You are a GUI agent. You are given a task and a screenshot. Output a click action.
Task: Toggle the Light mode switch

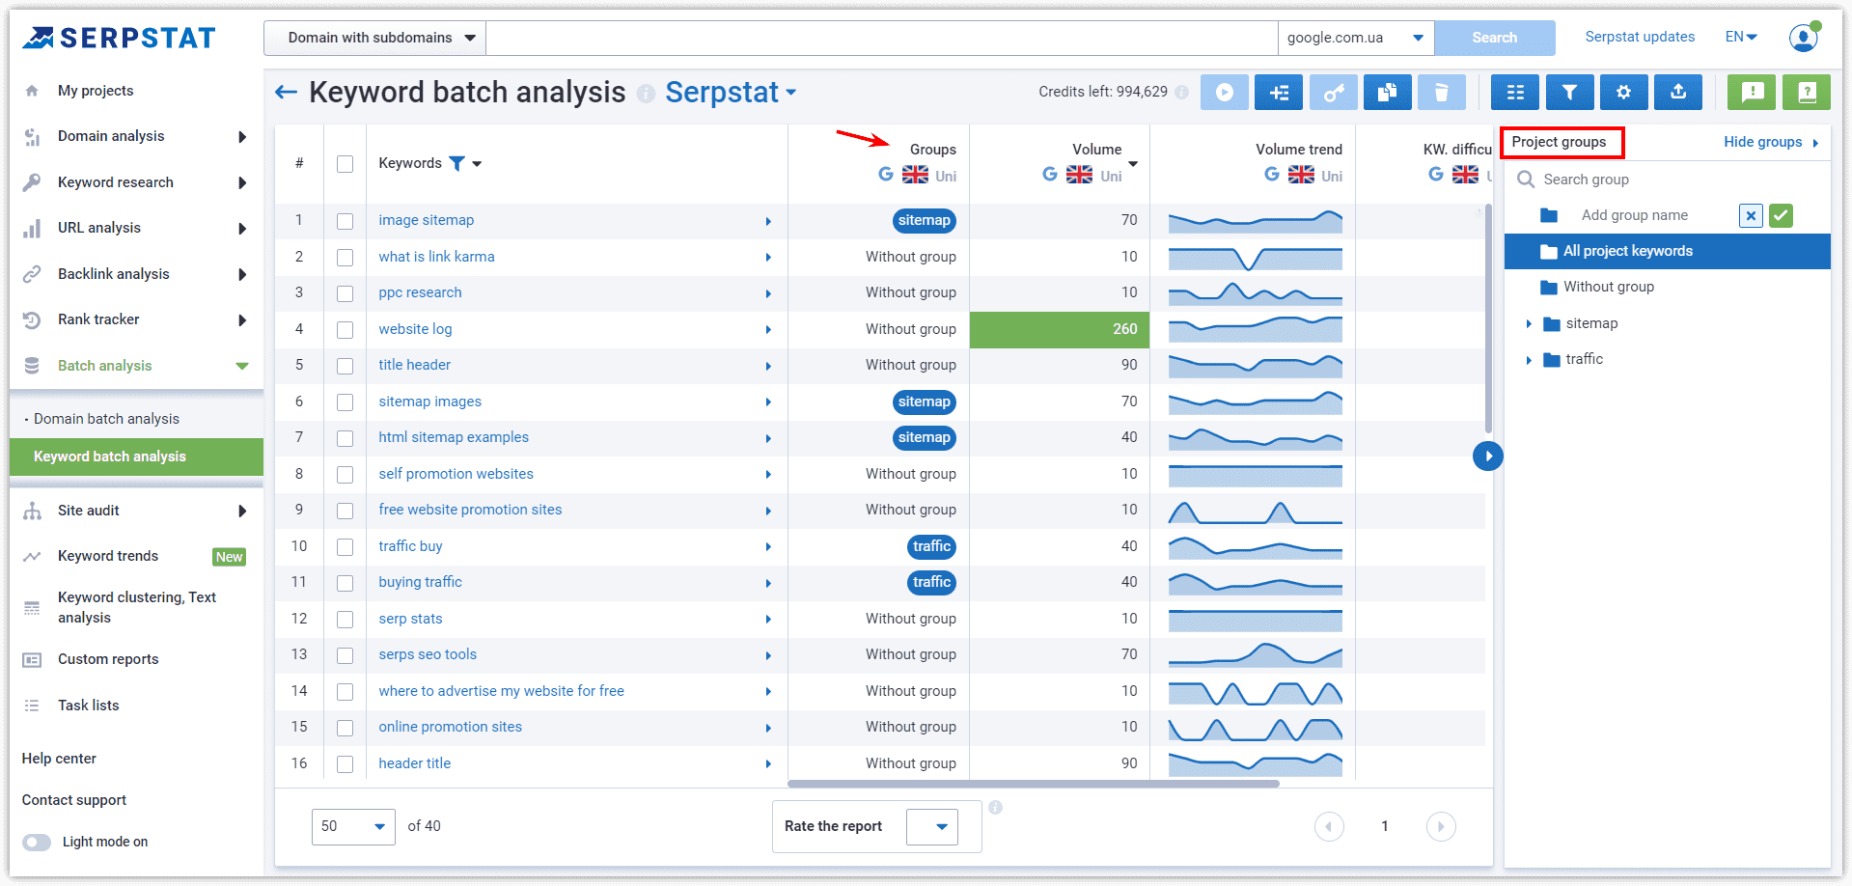(37, 842)
